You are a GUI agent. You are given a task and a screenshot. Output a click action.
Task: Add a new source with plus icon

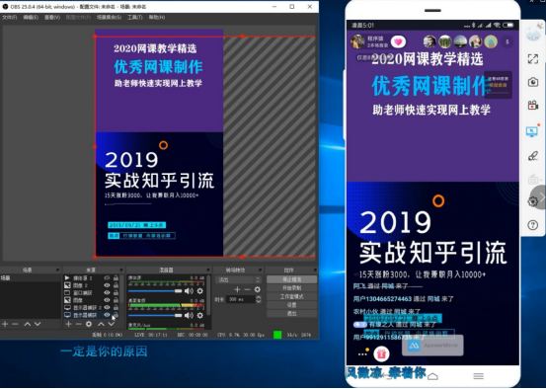68,324
